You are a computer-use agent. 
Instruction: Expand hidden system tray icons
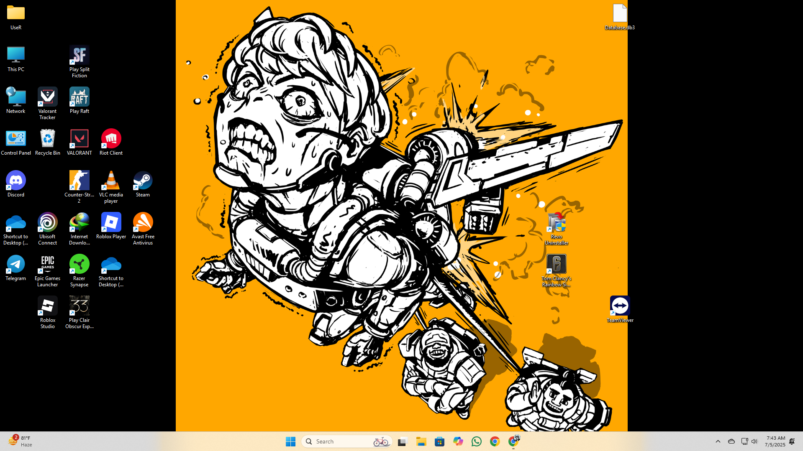(718, 441)
